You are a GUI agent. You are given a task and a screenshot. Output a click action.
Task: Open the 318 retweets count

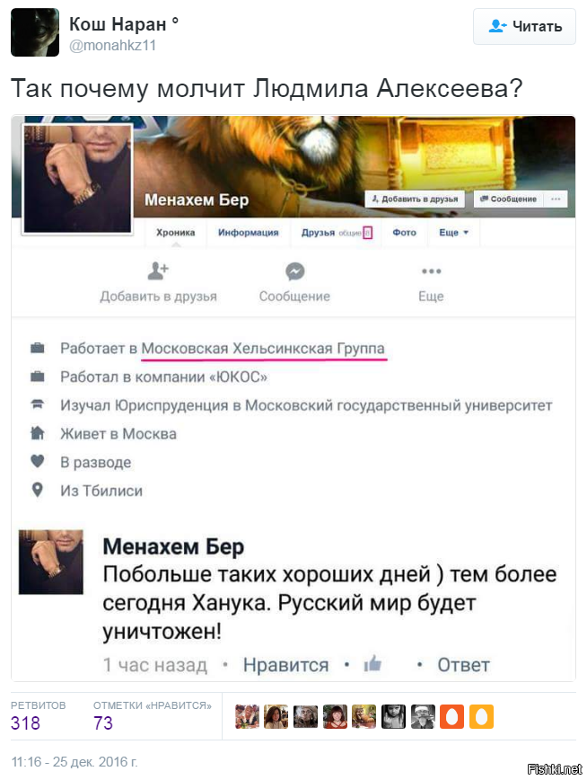(x=25, y=722)
